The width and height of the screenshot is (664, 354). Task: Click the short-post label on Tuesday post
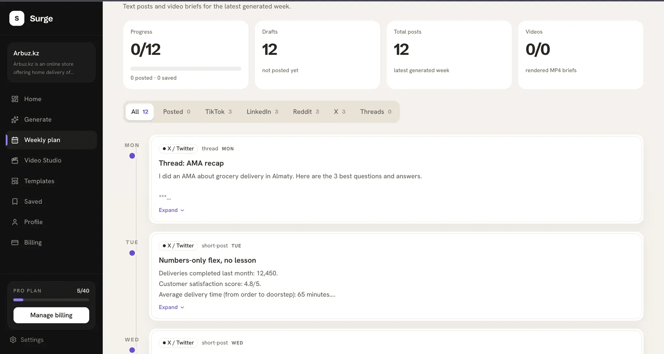pyautogui.click(x=215, y=246)
